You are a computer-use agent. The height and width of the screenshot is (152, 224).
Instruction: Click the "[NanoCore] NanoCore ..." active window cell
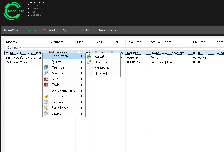tap(170, 53)
